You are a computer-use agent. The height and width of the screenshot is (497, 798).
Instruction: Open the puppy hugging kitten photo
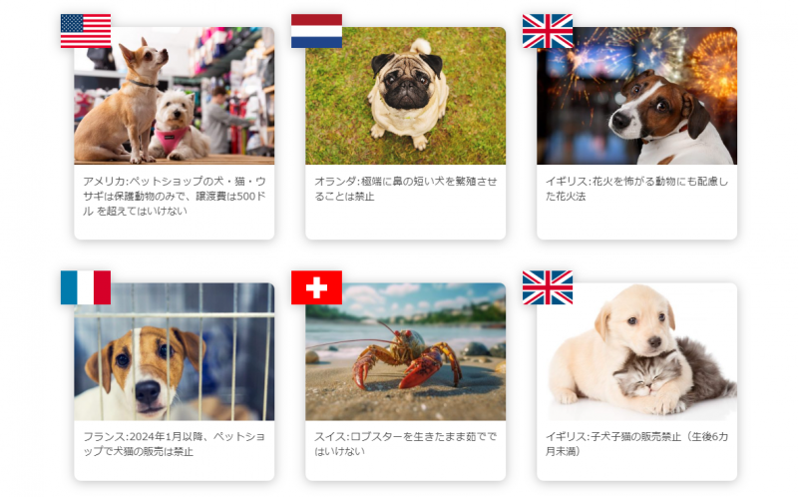tap(636, 352)
